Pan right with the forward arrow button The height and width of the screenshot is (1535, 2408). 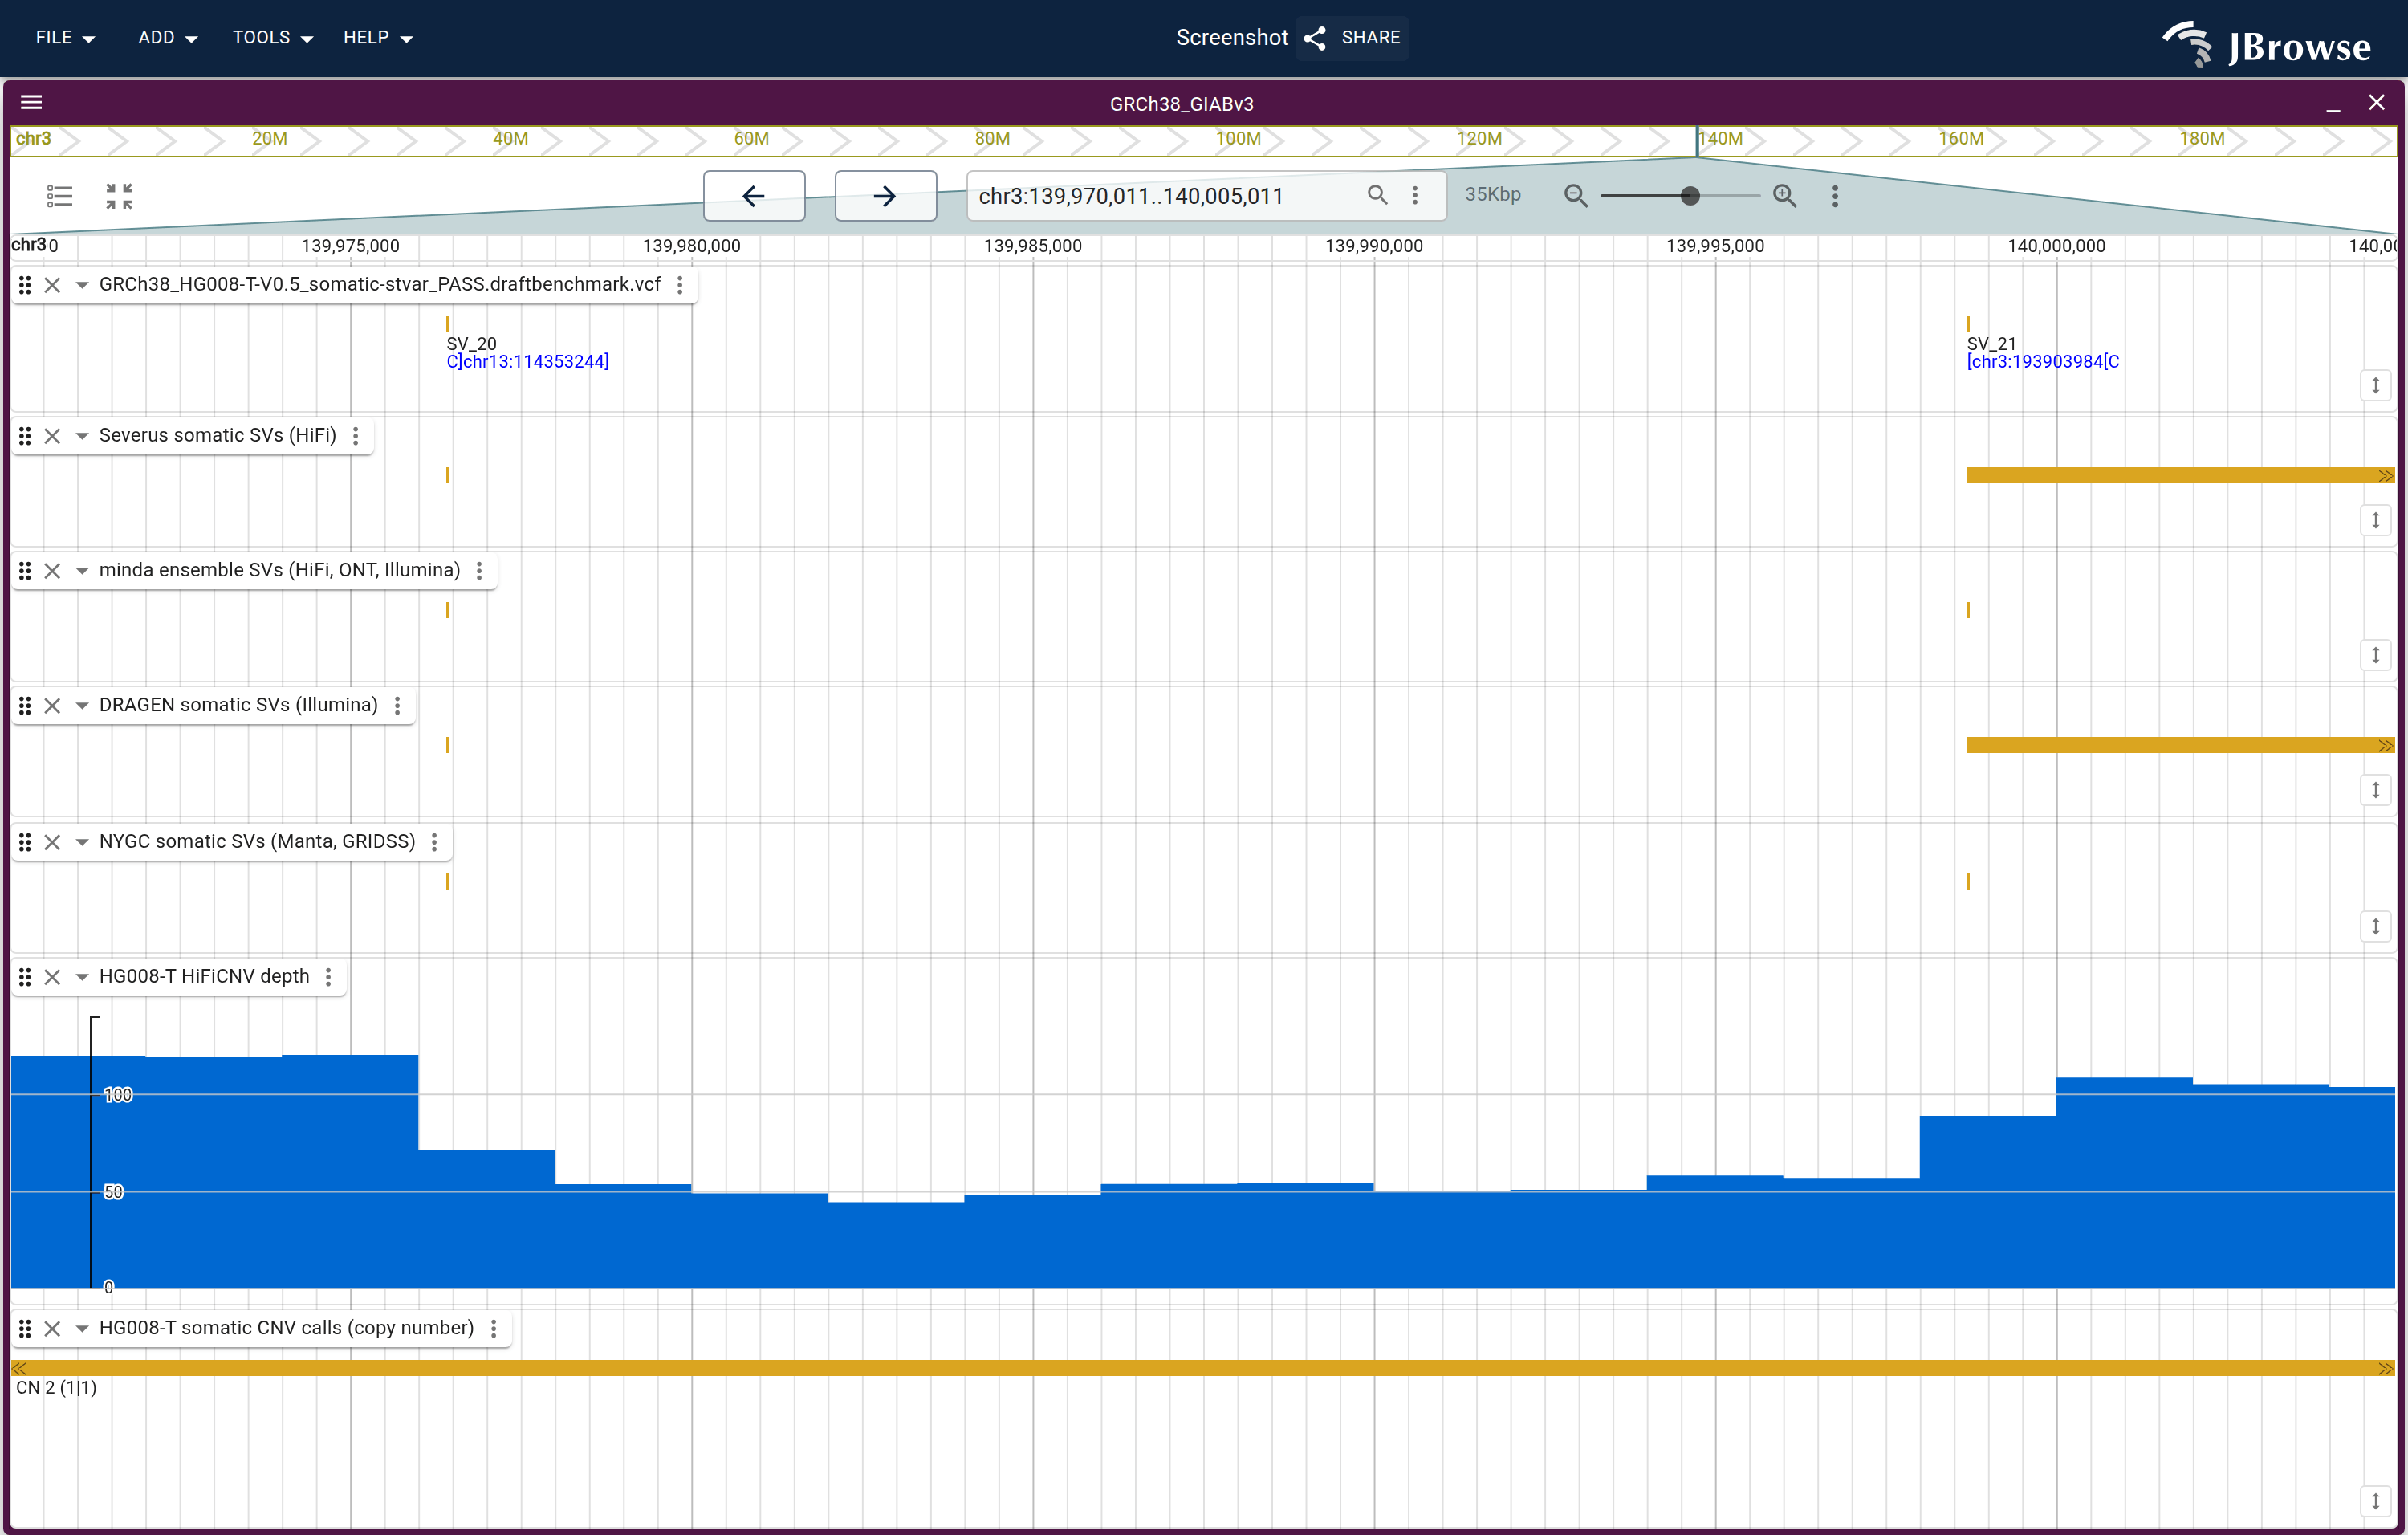click(885, 196)
